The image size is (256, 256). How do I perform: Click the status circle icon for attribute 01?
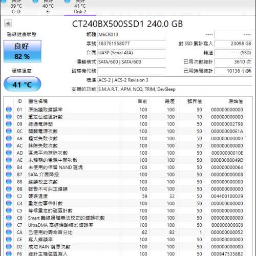[x=9, y=110]
